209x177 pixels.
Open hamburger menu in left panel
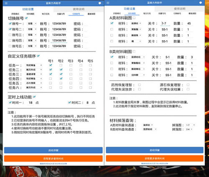(6, 3)
